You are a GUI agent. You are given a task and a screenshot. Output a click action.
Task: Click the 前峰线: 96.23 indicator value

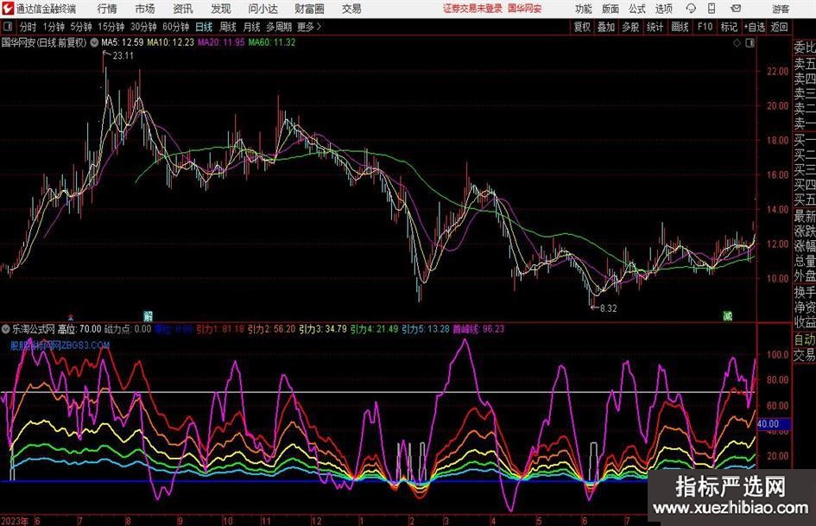478,329
